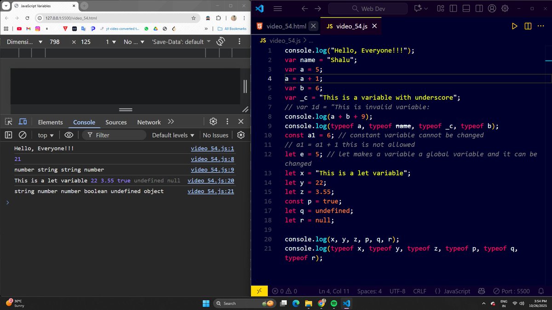Toggle bottom panel in VS Code
This screenshot has height=310, width=552.
[466, 9]
